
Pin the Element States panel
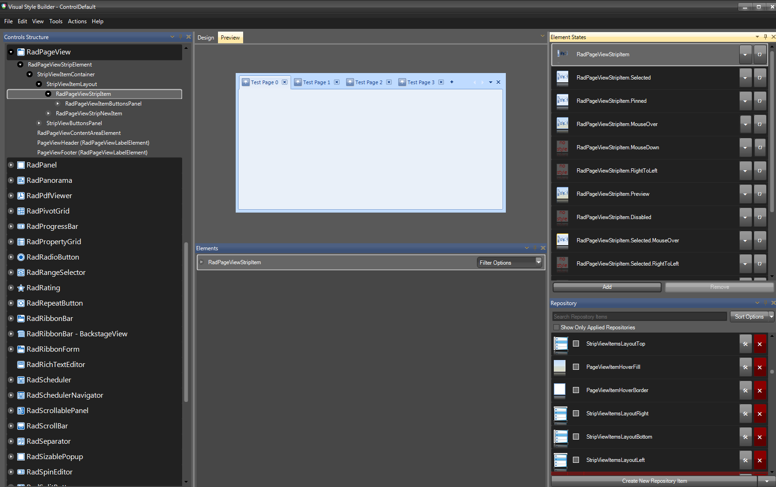[x=765, y=37]
